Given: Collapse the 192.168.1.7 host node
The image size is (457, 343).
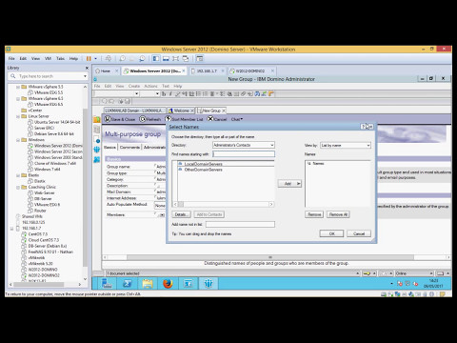Looking at the screenshot, I should click(12, 229).
